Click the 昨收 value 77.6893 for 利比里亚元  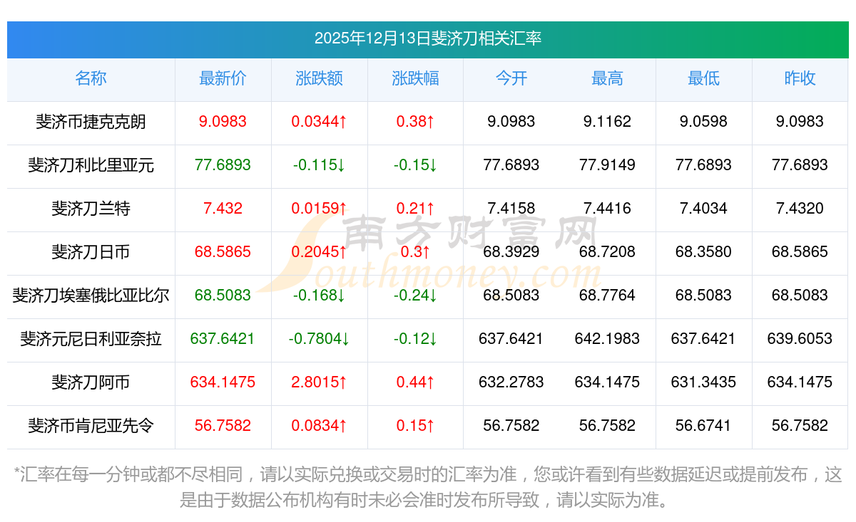click(800, 165)
